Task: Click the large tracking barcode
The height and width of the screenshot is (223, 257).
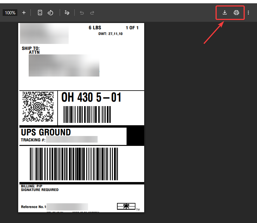Action: point(74,164)
